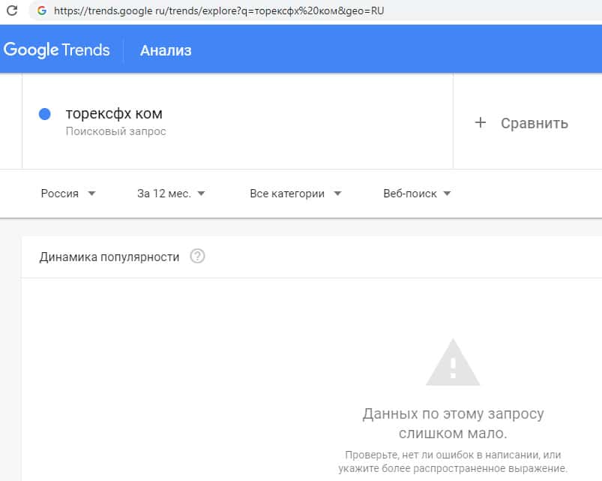Click the gray warning triangle icon
This screenshot has width=602, height=481.
tap(453, 363)
